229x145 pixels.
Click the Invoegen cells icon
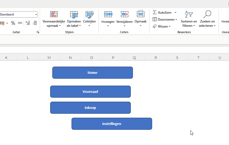(x=108, y=14)
